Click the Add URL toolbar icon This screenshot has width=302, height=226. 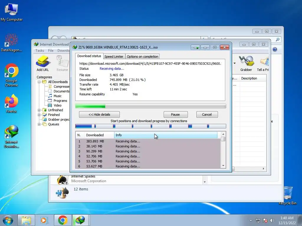pos(43,64)
